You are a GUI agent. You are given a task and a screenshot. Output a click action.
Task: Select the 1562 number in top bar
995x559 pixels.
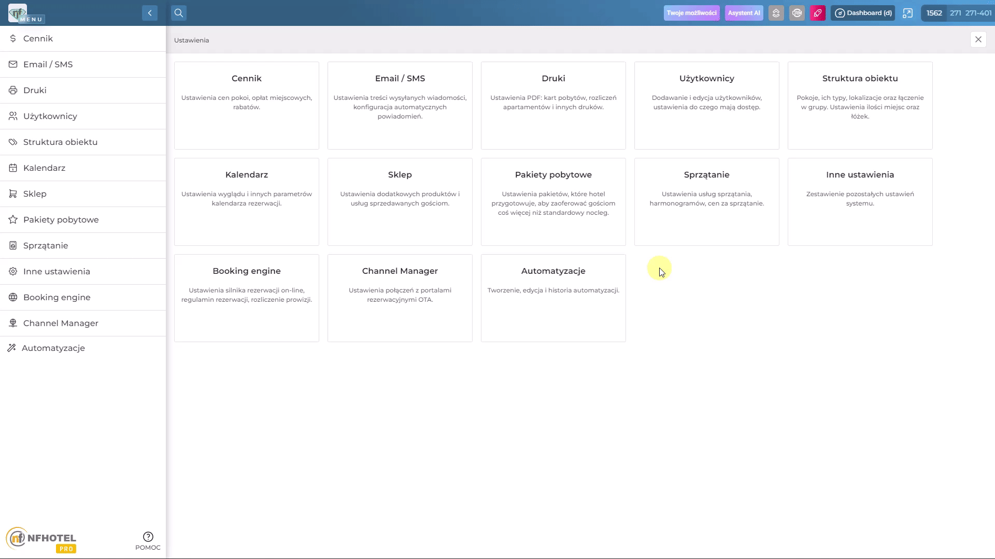click(x=934, y=13)
